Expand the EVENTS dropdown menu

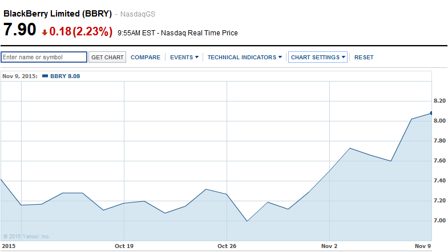(x=184, y=58)
